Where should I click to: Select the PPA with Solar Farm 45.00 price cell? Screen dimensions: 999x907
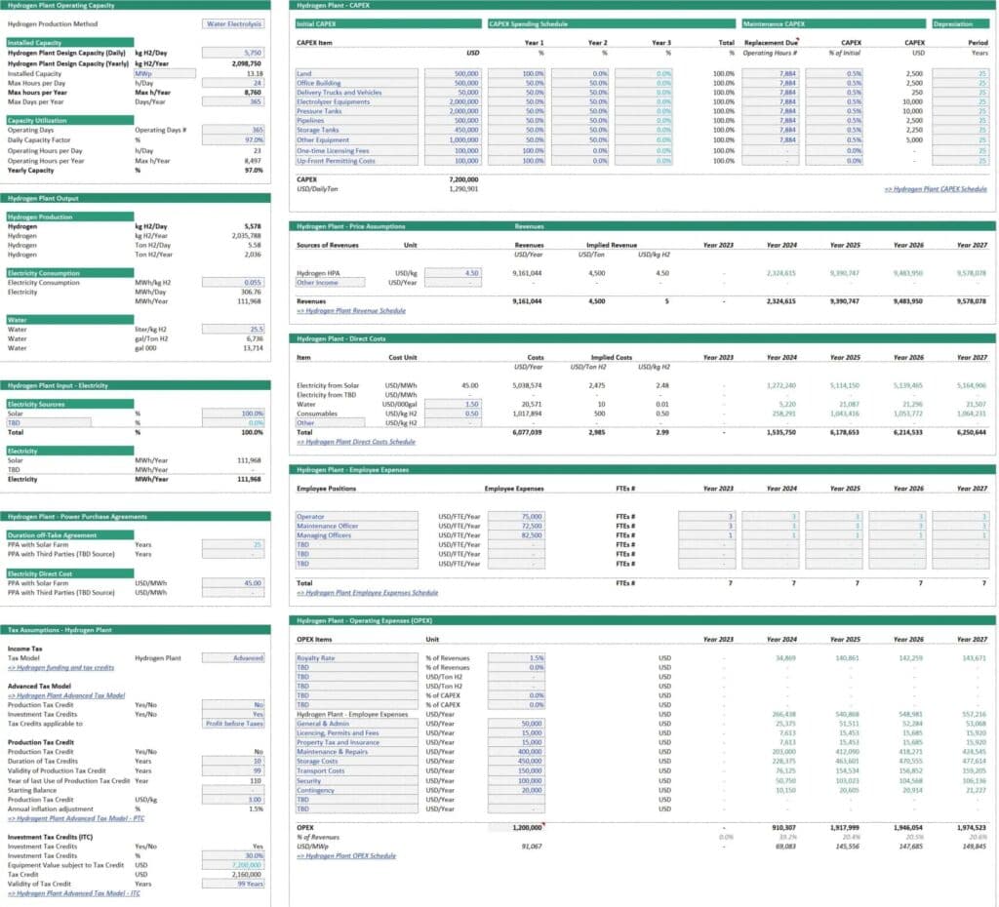click(x=233, y=583)
